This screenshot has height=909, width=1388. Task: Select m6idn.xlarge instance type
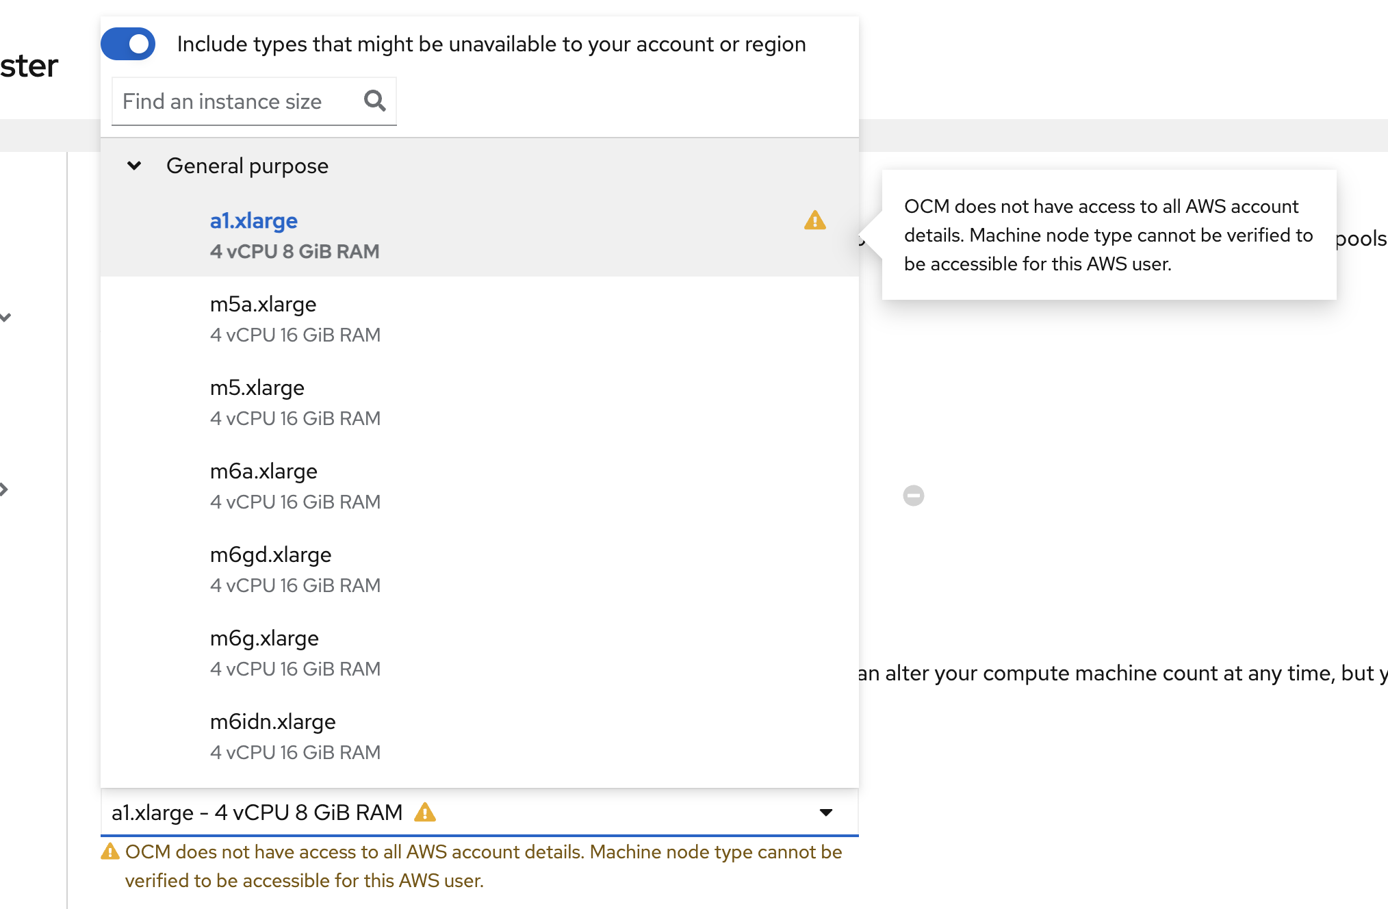tap(272, 722)
